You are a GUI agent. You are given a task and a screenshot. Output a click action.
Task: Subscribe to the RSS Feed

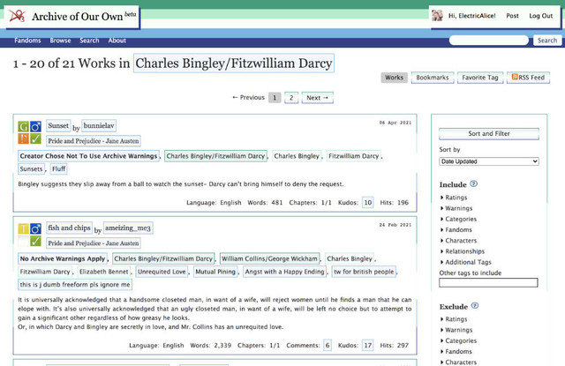528,78
